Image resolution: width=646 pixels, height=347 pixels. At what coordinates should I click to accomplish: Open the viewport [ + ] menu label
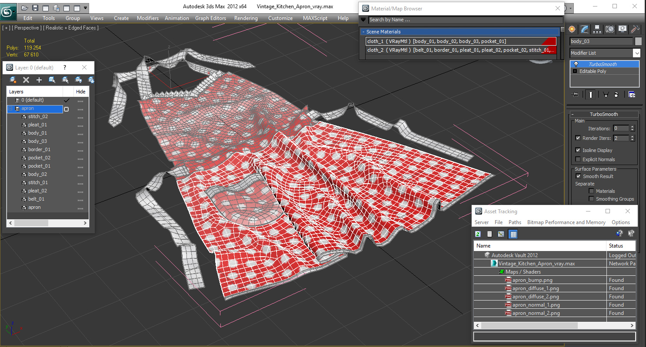click(6, 28)
